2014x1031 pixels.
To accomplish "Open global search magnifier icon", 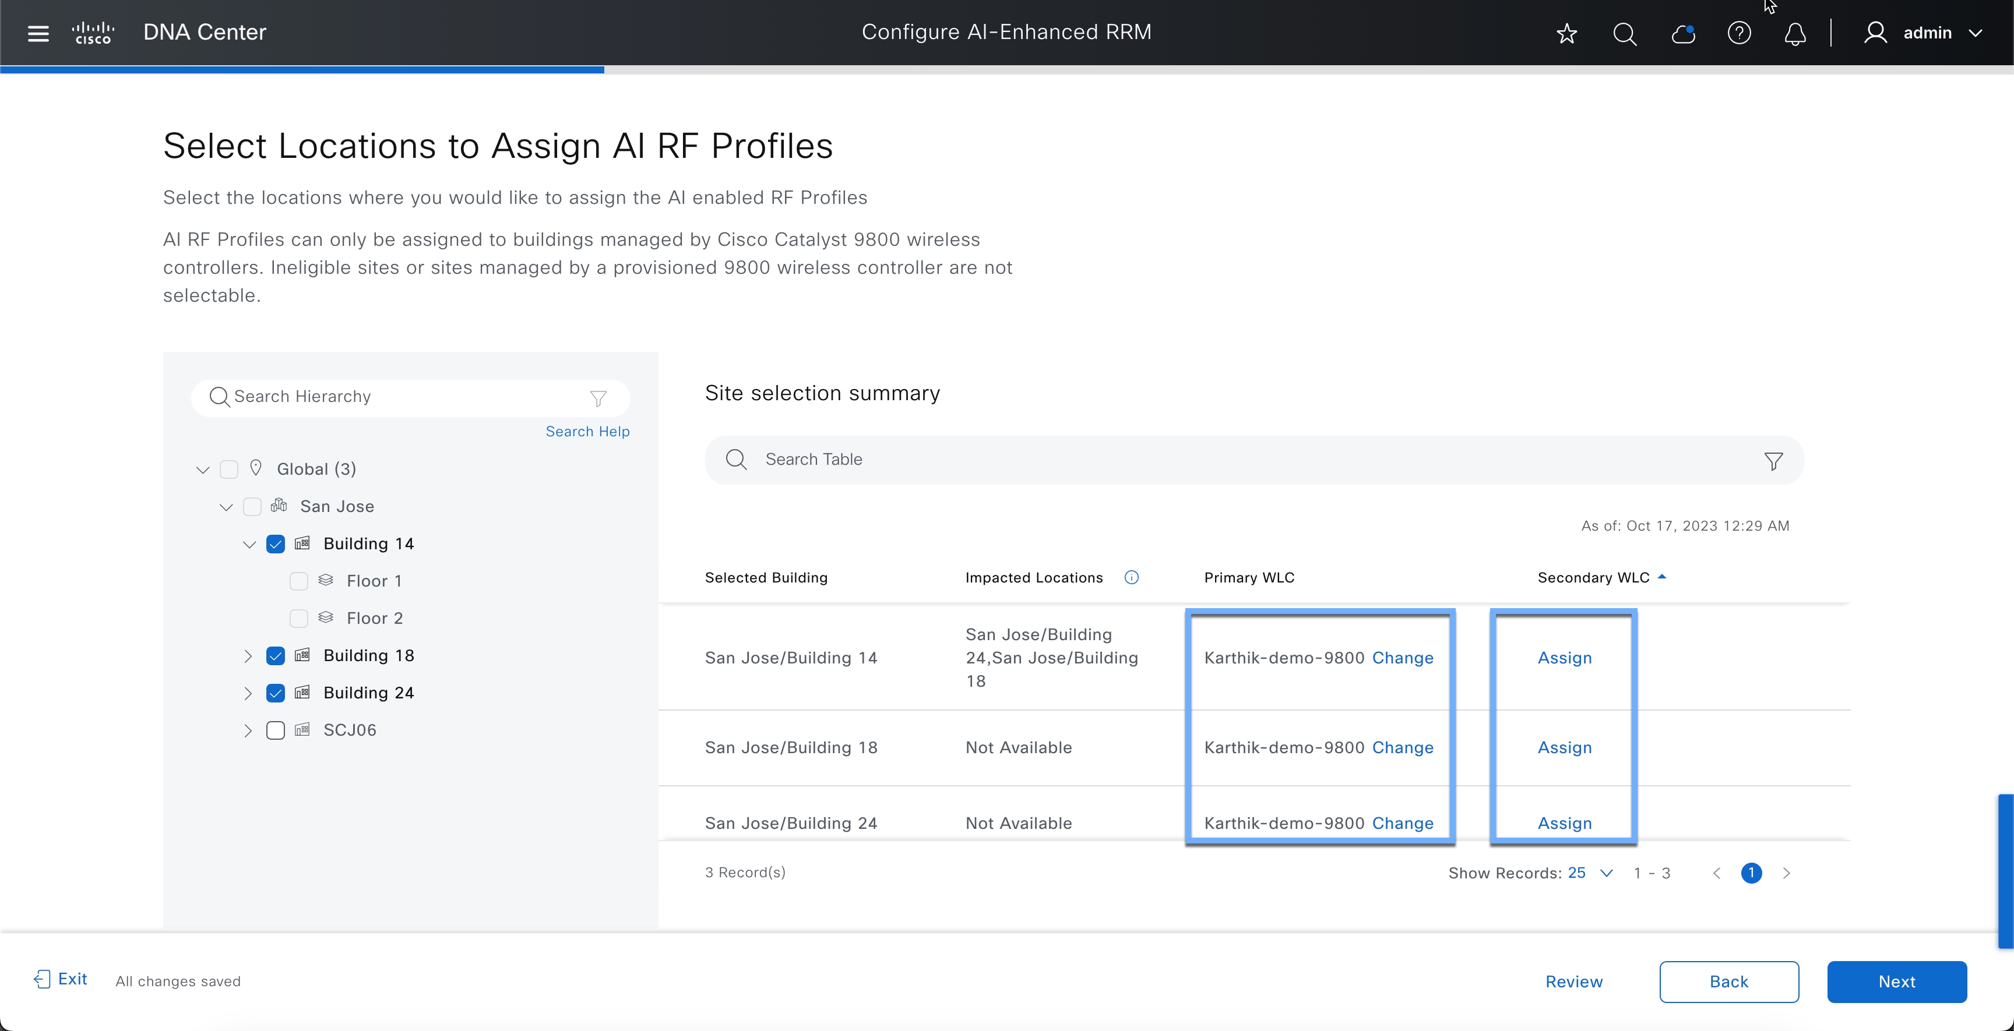I will point(1624,33).
